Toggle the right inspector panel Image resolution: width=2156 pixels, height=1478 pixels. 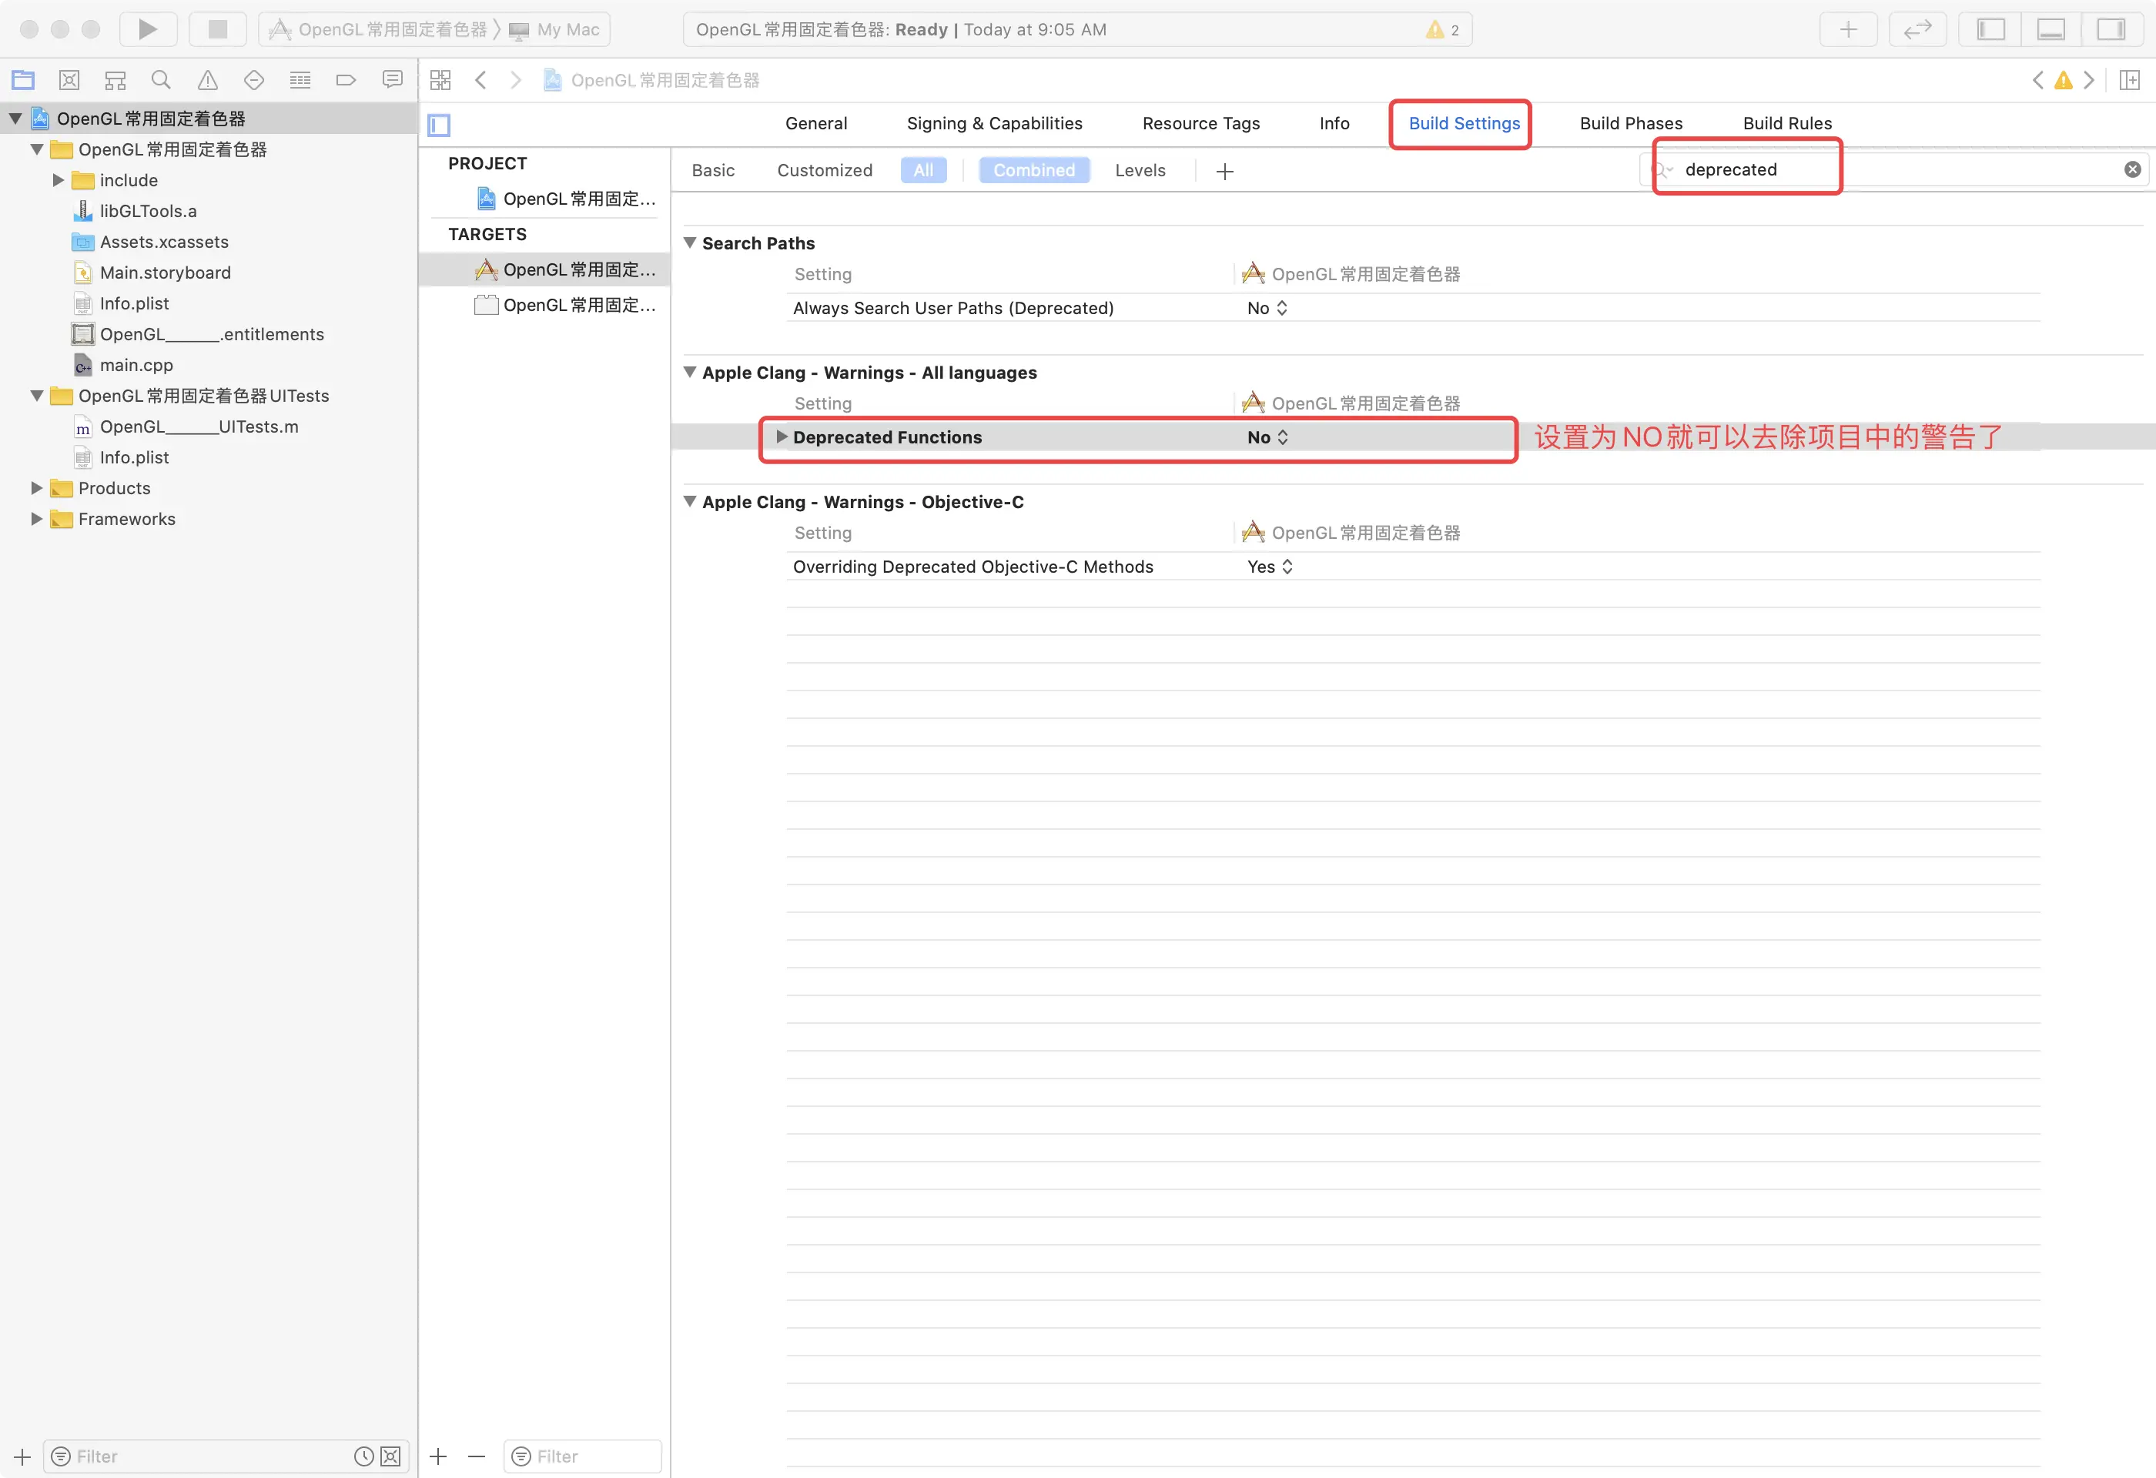point(2110,28)
